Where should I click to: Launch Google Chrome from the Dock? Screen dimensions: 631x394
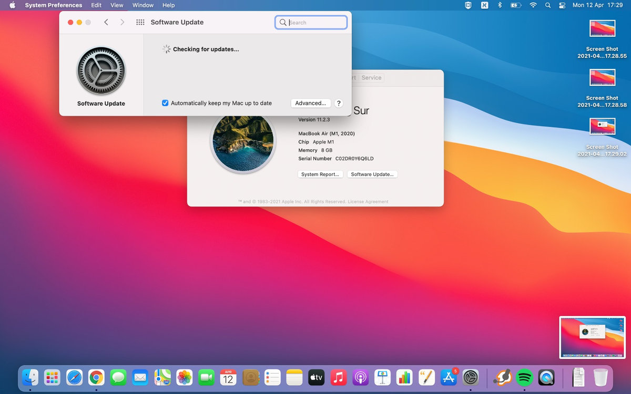coord(96,377)
